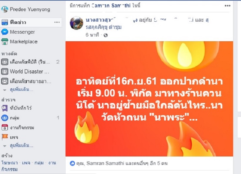Open the Groups (กลุ่ม) icon
This screenshot has width=241, height=174.
pyautogui.click(x=5, y=118)
